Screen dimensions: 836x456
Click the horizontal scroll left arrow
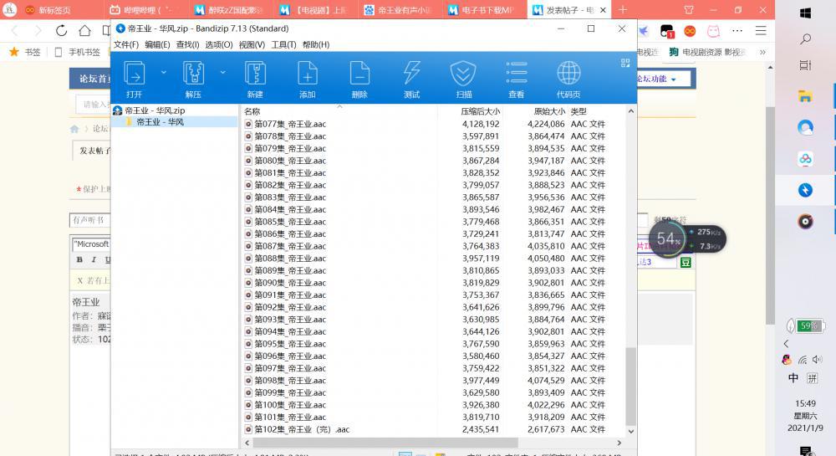247,443
